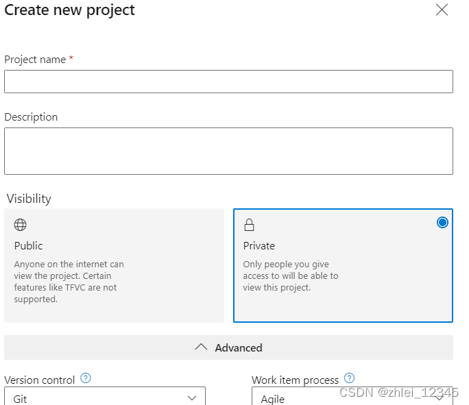Click the Public option description text
This screenshot has width=469, height=405.
(69, 282)
